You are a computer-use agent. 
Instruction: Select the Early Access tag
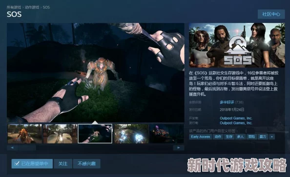point(201,137)
